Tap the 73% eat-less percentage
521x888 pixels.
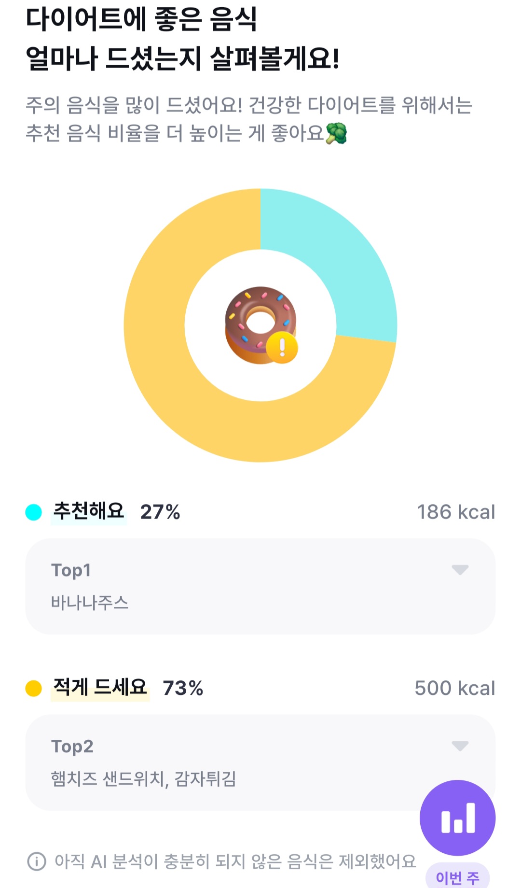[x=183, y=688]
